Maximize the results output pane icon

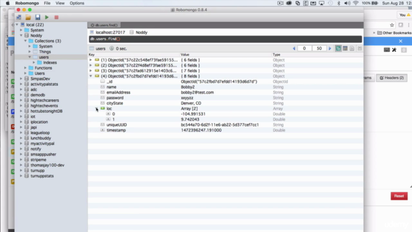click(x=360, y=48)
